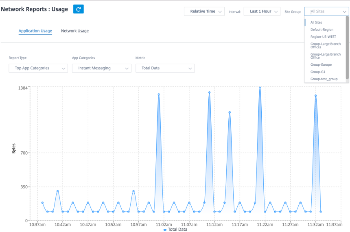This screenshot has width=350, height=232.
Task: Choose Default-Region site group option
Action: pos(322,30)
